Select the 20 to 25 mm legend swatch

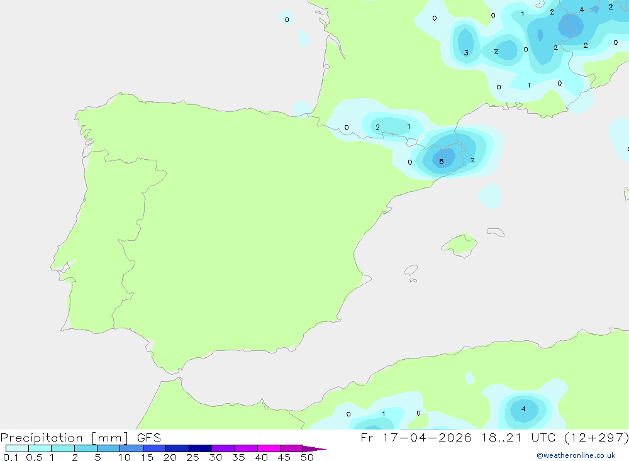point(177,448)
